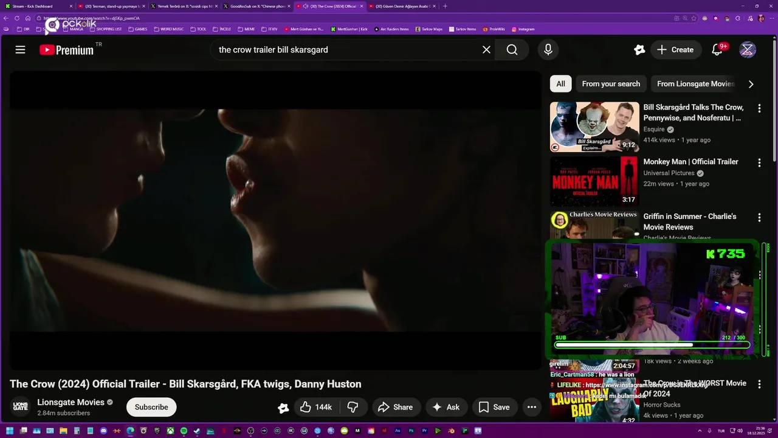Like the video with 144k thumbs up
This screenshot has height=438, width=778.
316,407
